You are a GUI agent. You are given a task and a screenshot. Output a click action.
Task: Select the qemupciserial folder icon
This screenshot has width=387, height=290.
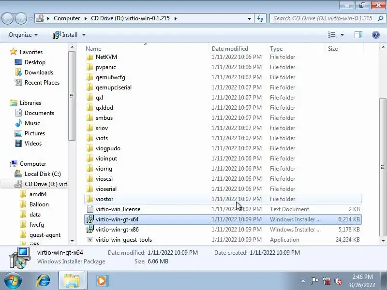click(90, 87)
